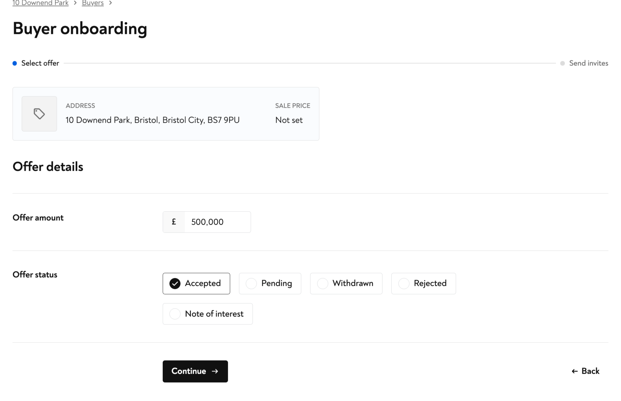The image size is (621, 401).
Task: Click the blue Select offer step dot
Action: [x=15, y=63]
